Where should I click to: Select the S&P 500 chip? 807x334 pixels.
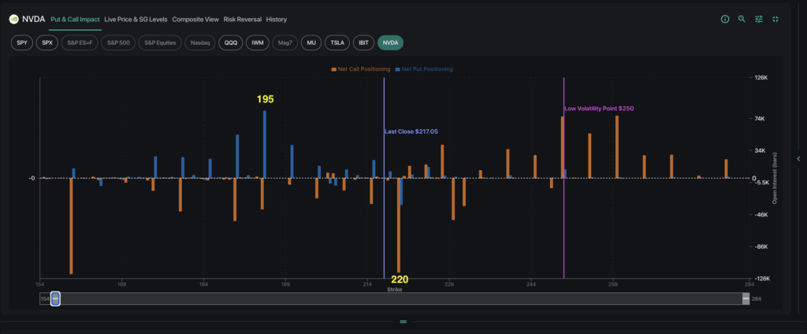(x=118, y=43)
